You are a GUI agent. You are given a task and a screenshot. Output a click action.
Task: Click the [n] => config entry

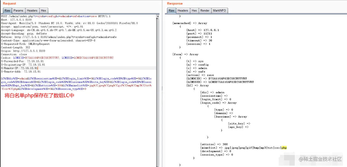197,65
